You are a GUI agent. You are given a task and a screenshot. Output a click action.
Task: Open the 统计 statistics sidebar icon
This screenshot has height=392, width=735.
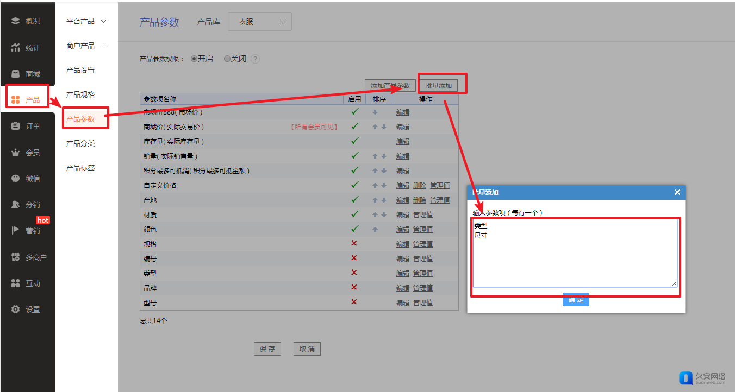point(15,48)
